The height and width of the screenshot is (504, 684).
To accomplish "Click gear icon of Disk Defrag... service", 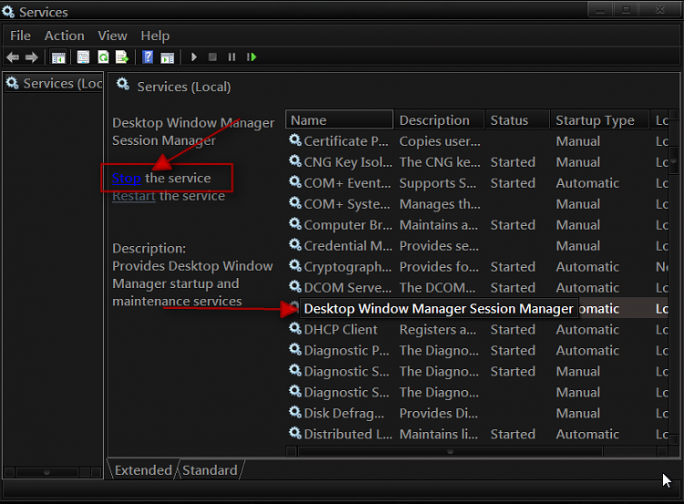I will point(295,413).
